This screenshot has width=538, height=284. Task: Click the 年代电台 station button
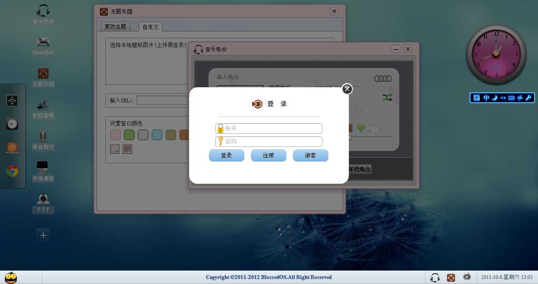click(x=360, y=169)
